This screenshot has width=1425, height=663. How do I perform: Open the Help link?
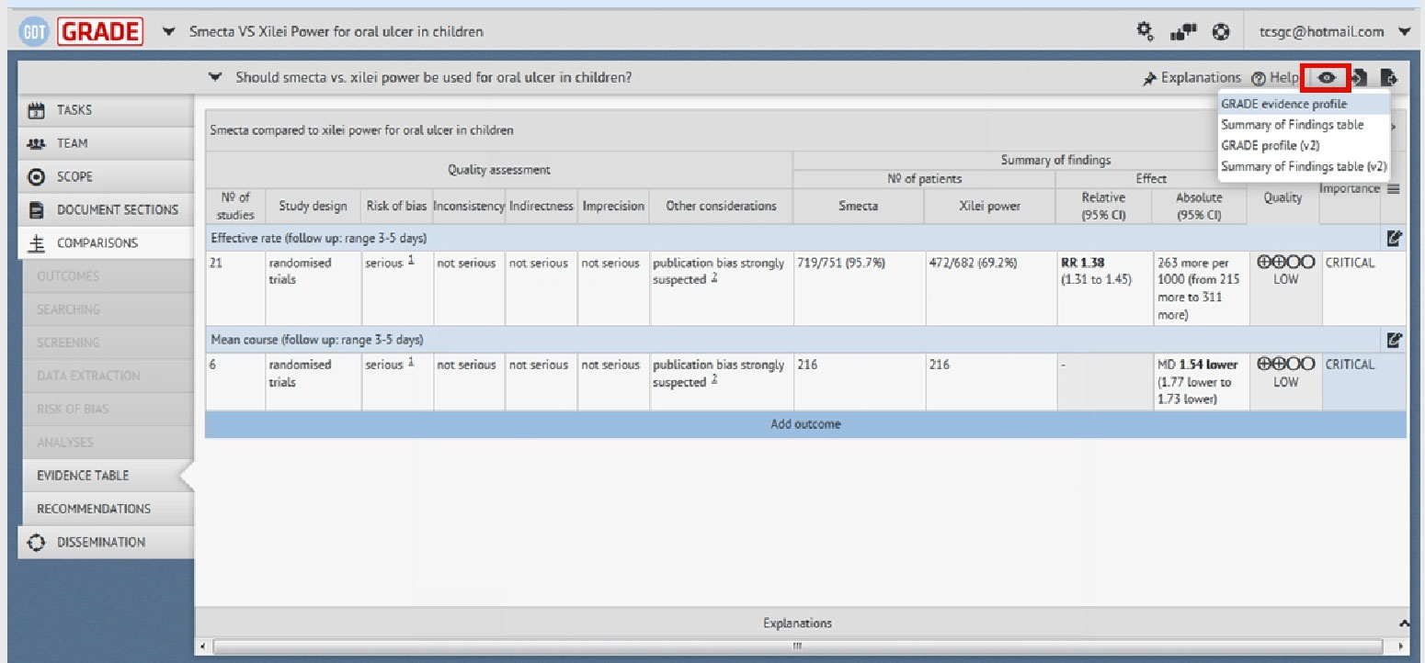point(1275,78)
